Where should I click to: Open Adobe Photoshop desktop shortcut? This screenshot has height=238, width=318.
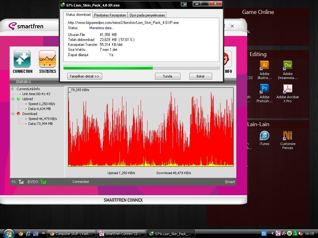[264, 89]
